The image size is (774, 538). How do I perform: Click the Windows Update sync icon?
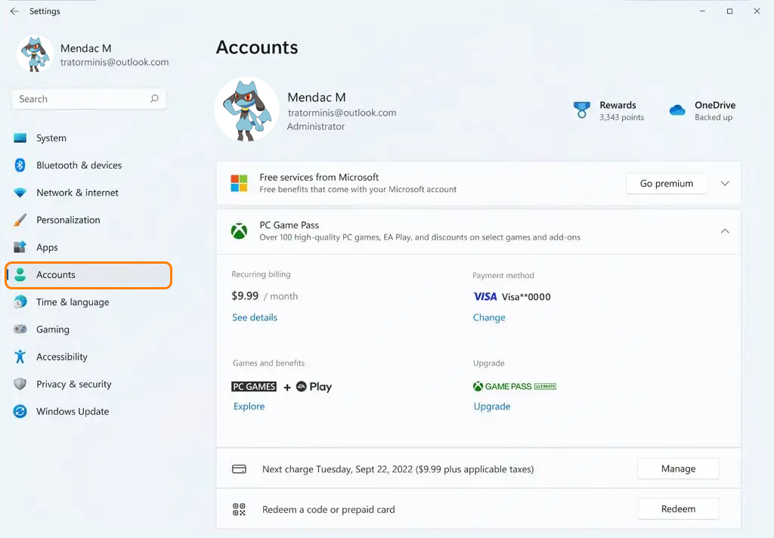[x=20, y=411]
